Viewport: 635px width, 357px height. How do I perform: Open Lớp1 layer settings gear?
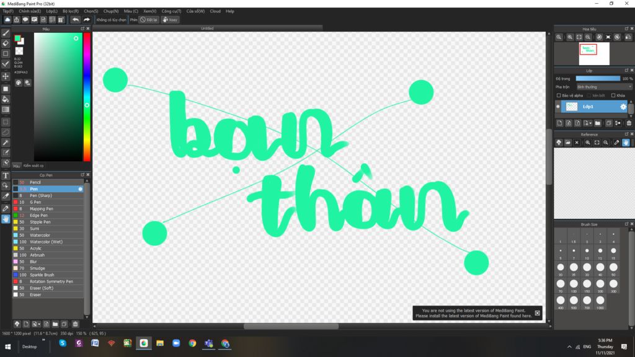click(x=623, y=107)
